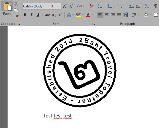Viewport: 159px width, 128px height.
Task: Apply numbered list formatting
Action: click(x=110, y=6)
